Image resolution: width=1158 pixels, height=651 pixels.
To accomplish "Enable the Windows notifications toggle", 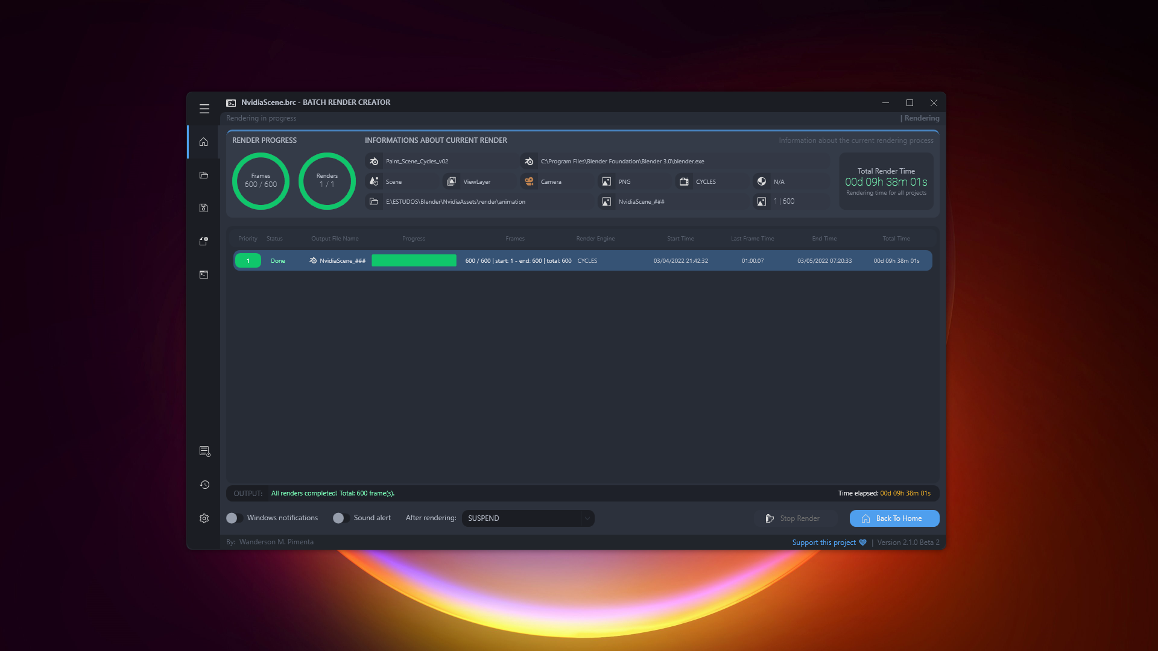I will (x=234, y=518).
